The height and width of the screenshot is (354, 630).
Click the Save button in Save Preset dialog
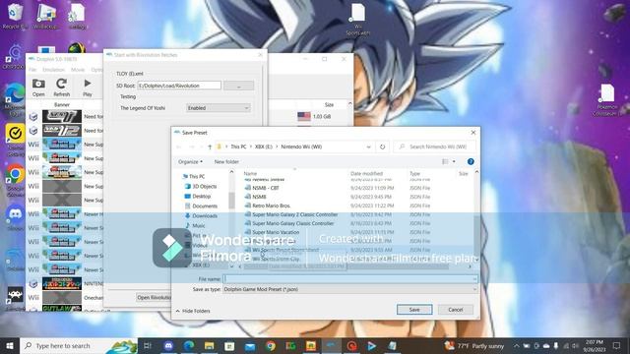point(414,310)
